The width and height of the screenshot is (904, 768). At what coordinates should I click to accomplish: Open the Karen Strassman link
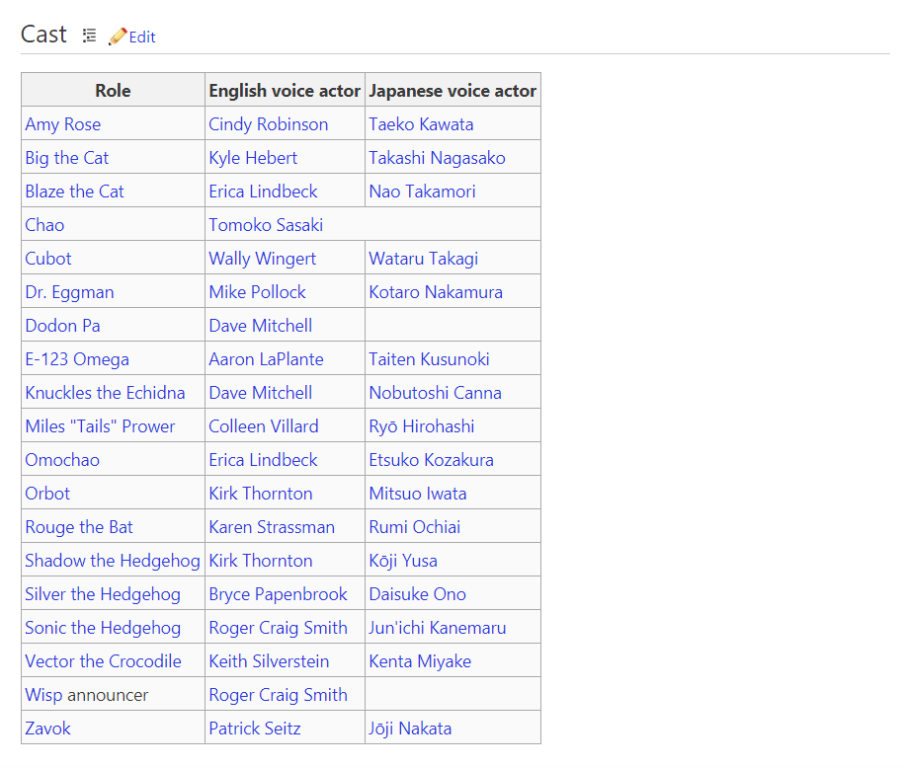(272, 527)
